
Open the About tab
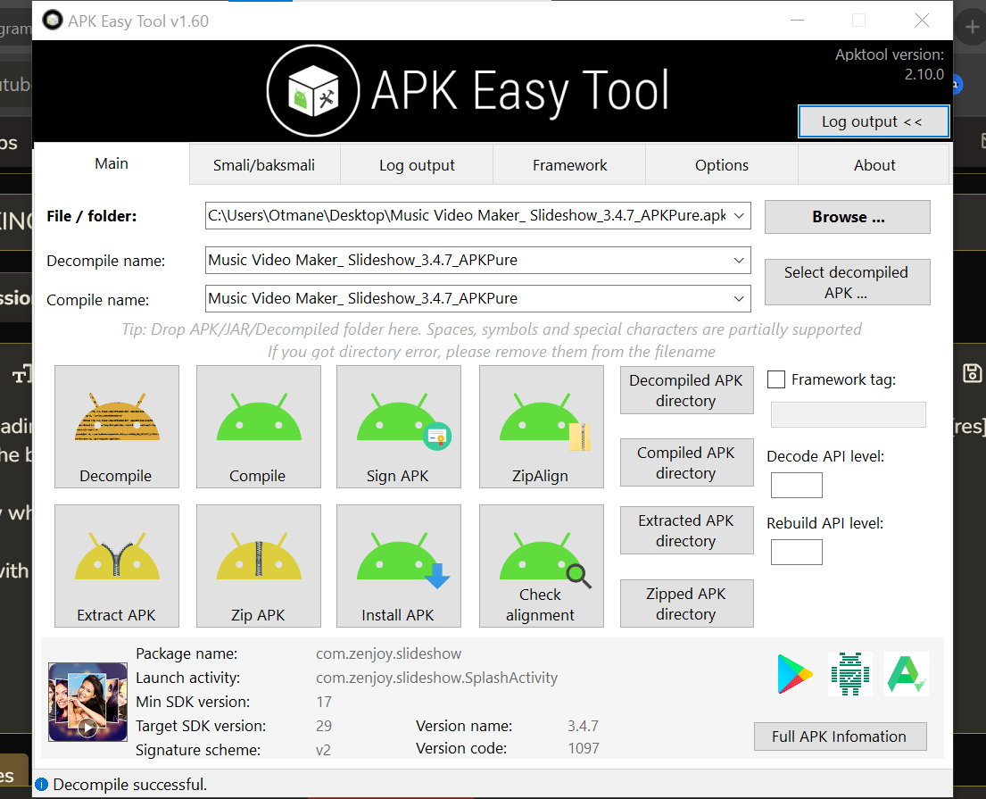(874, 165)
